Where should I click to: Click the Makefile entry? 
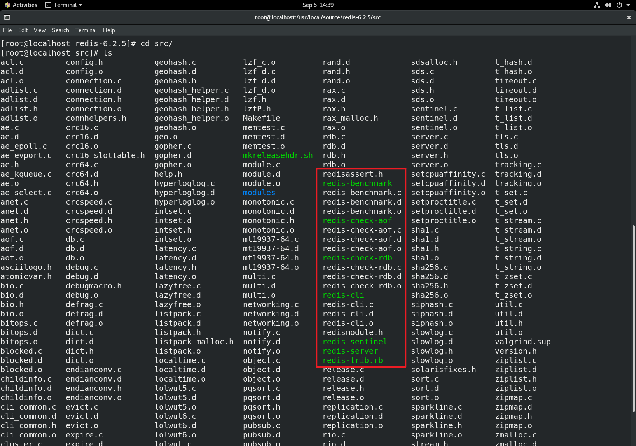coord(261,118)
